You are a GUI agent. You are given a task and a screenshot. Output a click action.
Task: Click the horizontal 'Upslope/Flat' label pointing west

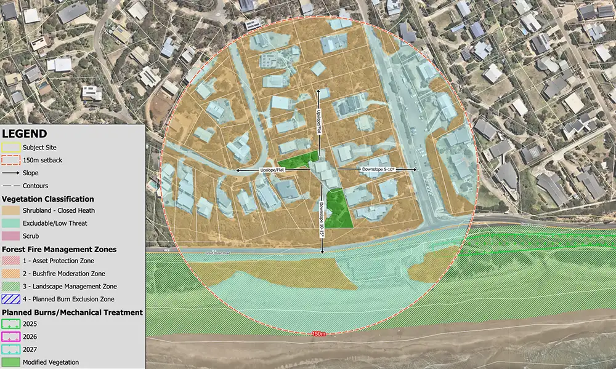tap(272, 170)
